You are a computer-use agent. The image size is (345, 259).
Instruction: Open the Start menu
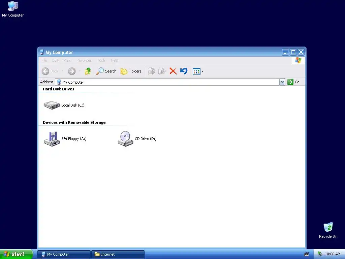click(16, 254)
